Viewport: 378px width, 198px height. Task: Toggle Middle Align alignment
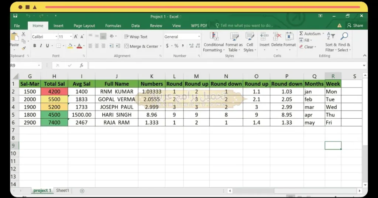pos(97,36)
